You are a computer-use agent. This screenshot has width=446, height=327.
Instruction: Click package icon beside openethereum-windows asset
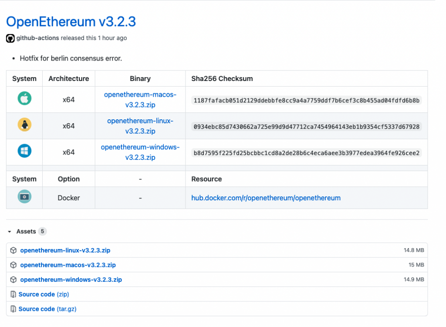coord(14,280)
